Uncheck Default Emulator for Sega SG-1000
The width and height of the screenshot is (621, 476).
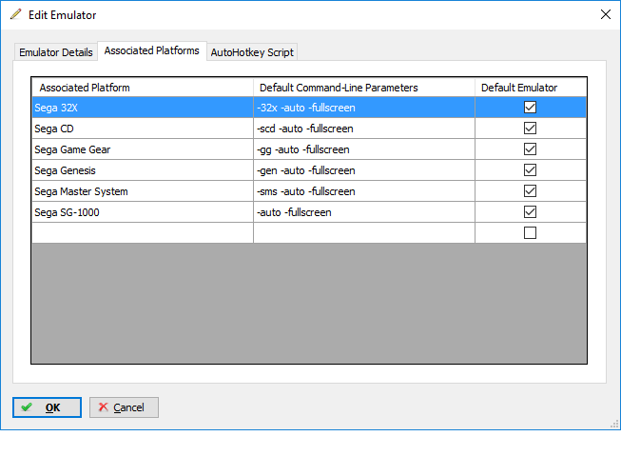pyautogui.click(x=530, y=212)
